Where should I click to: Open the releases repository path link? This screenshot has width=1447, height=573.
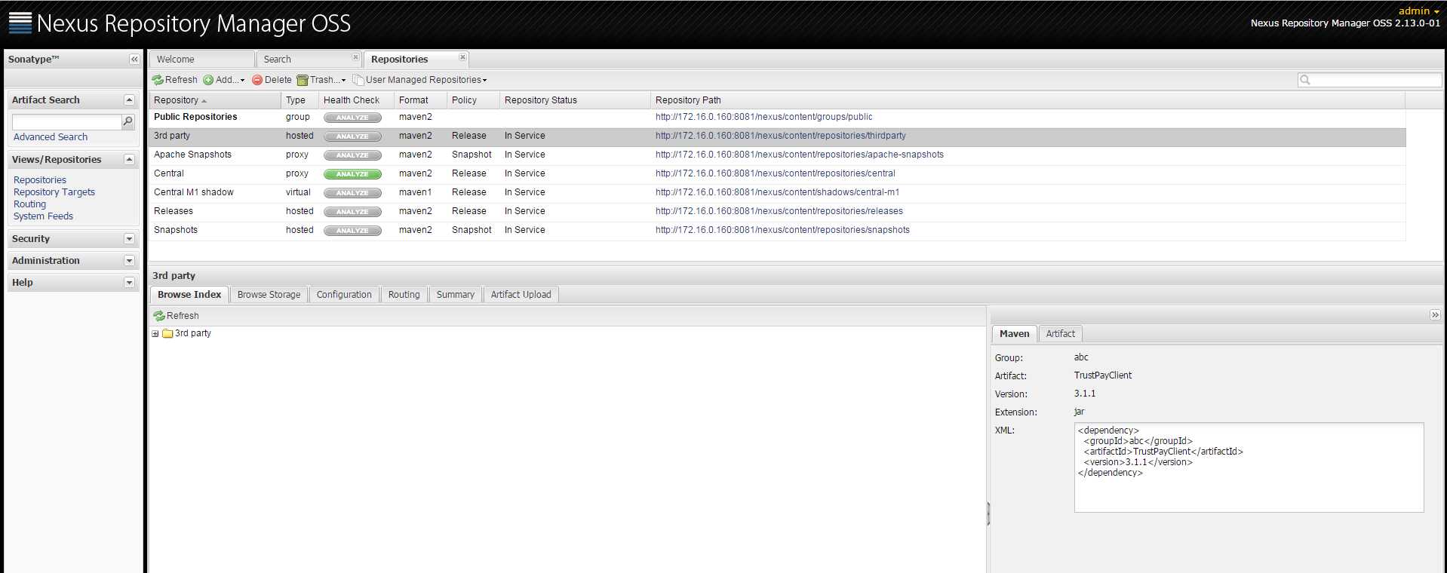(x=779, y=211)
